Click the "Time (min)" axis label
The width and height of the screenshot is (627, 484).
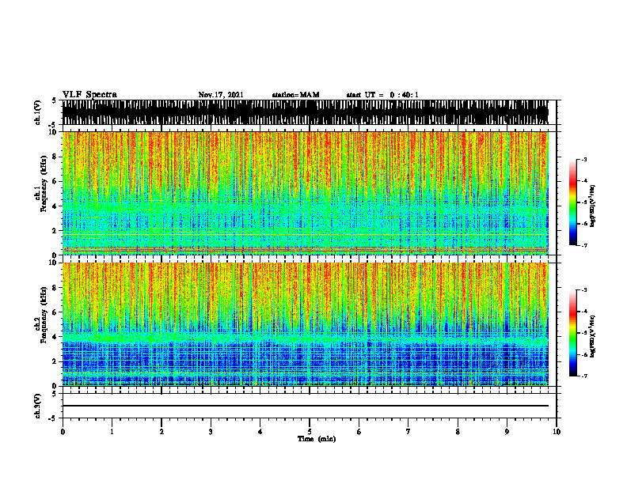tap(317, 439)
